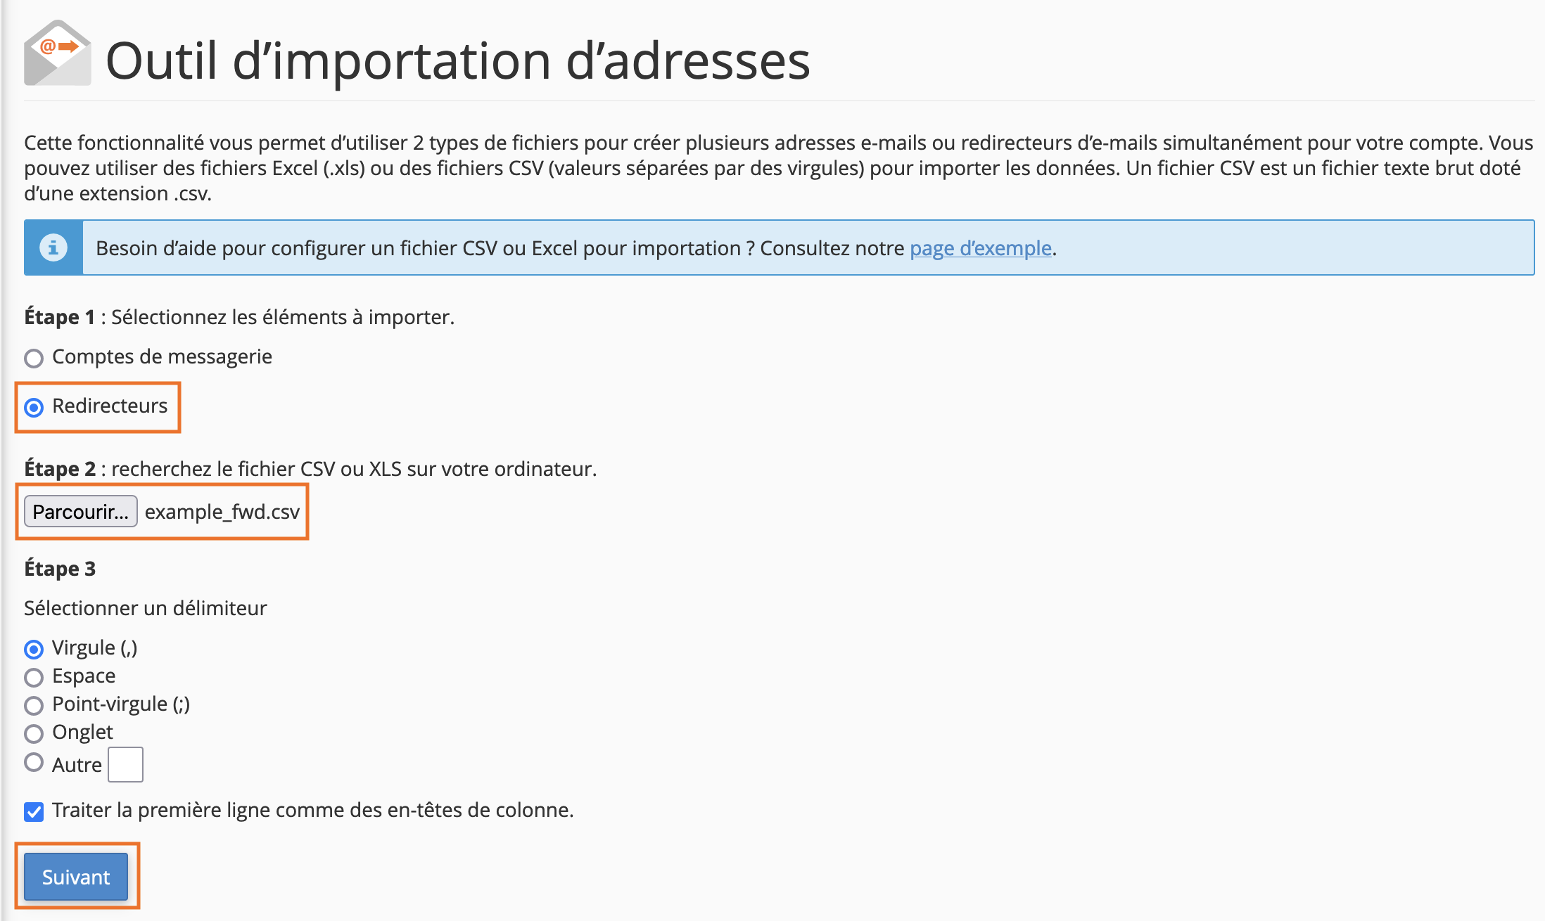The image size is (1545, 921).
Task: Choose Espace as delimiter
Action: point(34,677)
